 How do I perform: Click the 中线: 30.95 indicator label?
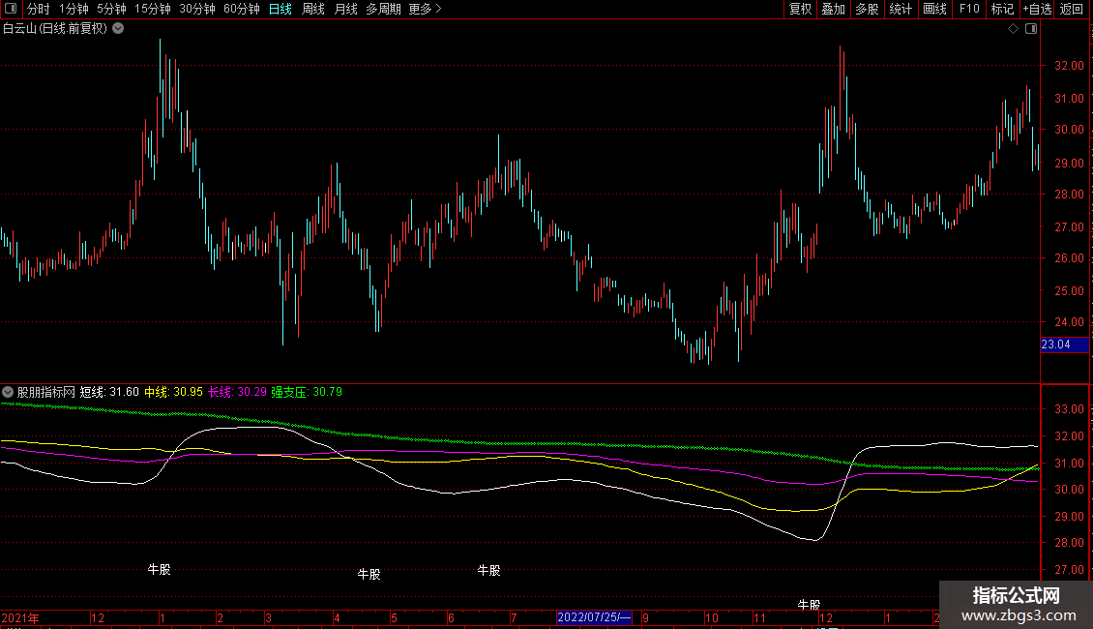pos(173,392)
